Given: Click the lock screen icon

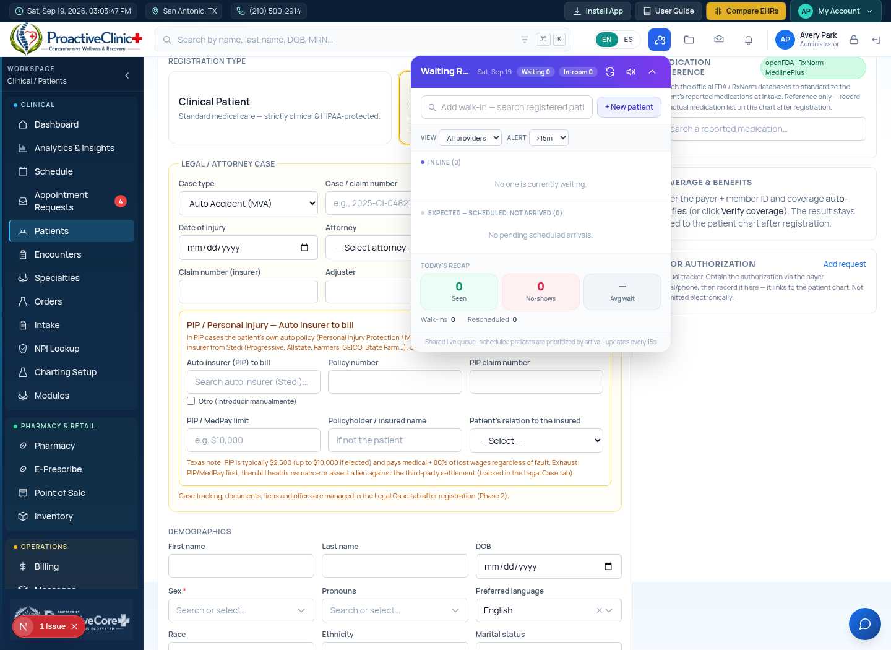Looking at the screenshot, I should tap(854, 40).
